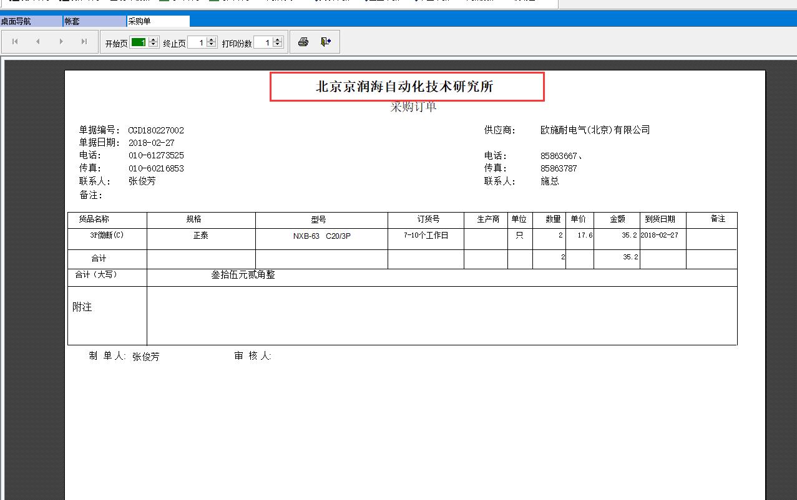Click the printer icon to print

point(303,42)
